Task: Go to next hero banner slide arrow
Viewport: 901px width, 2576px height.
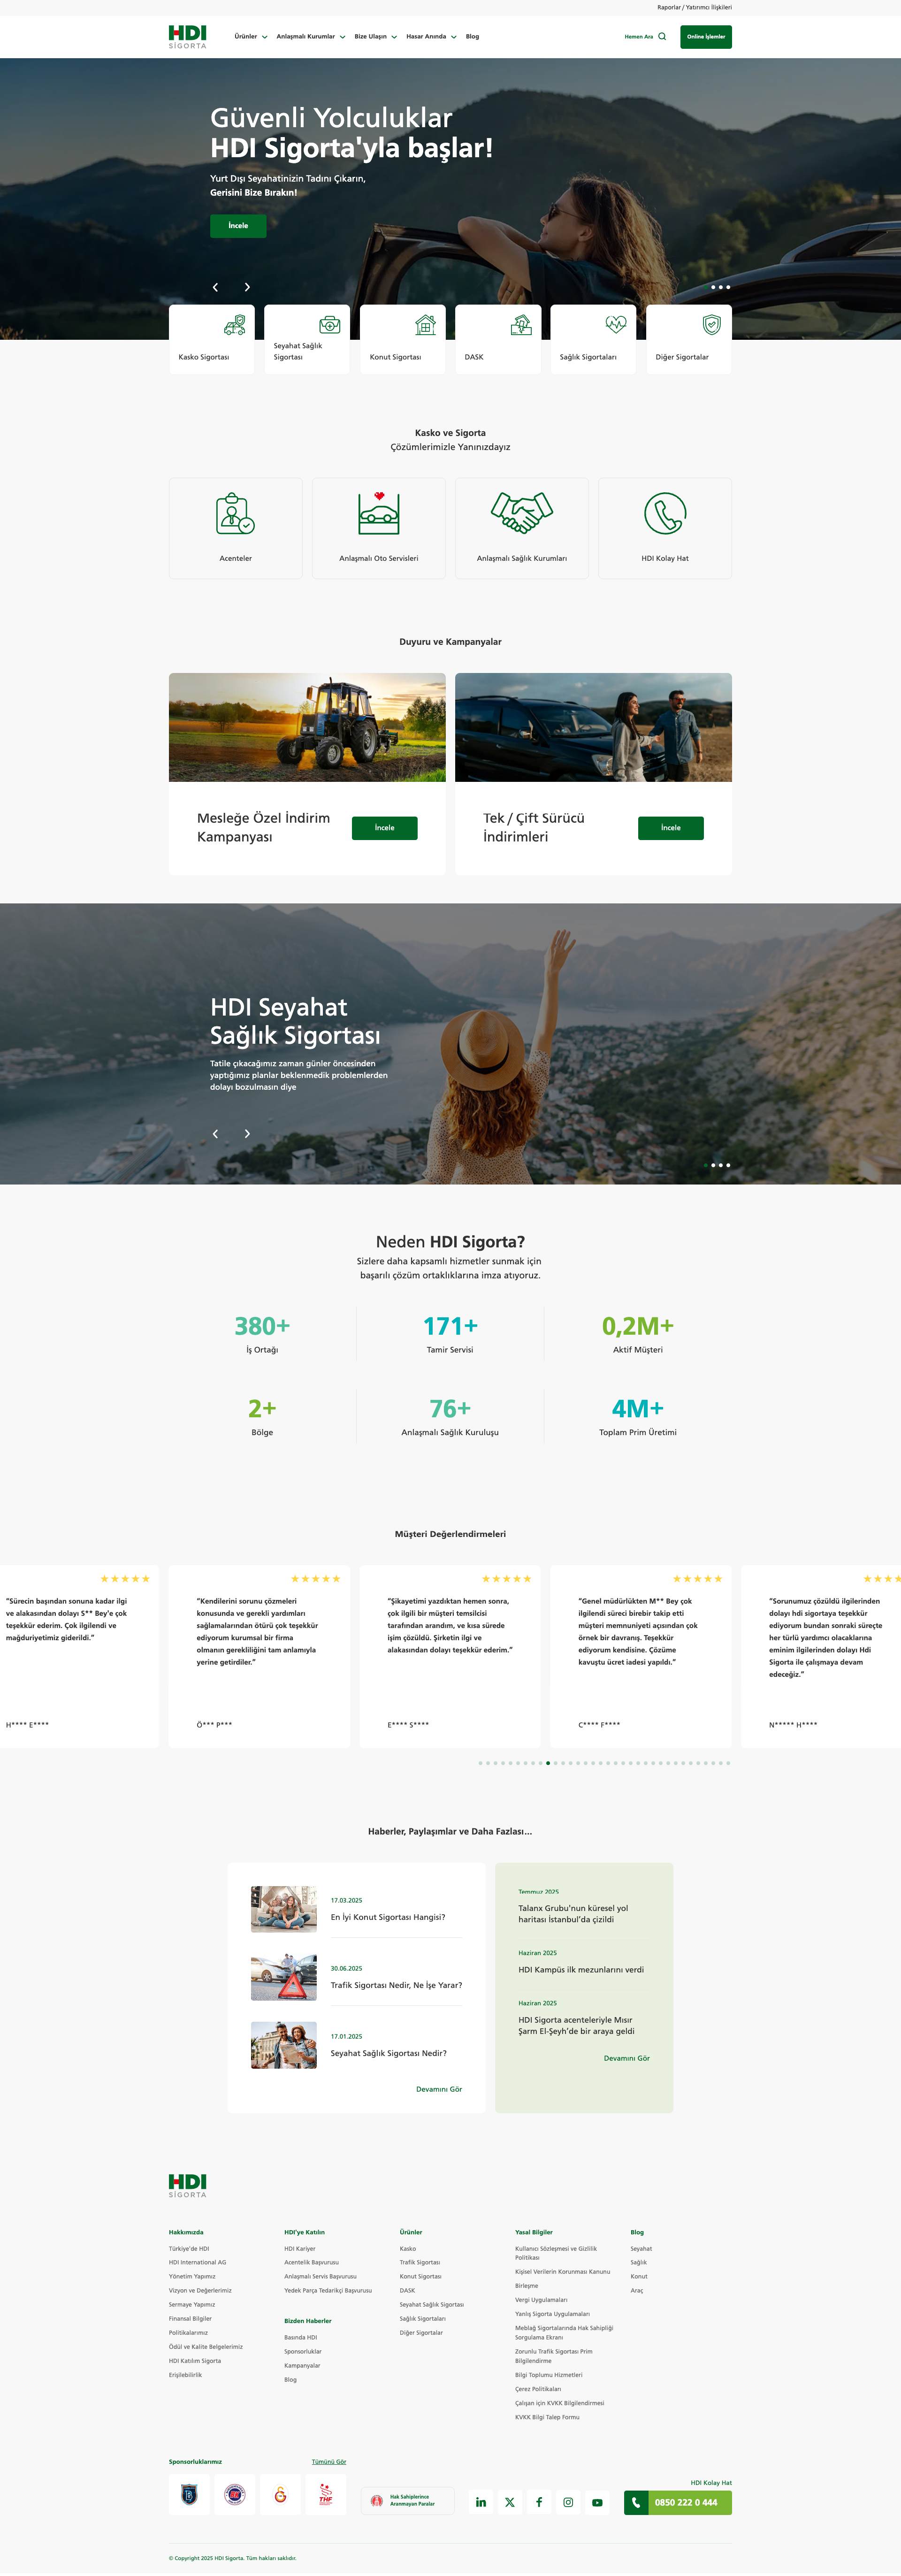Action: pos(247,287)
